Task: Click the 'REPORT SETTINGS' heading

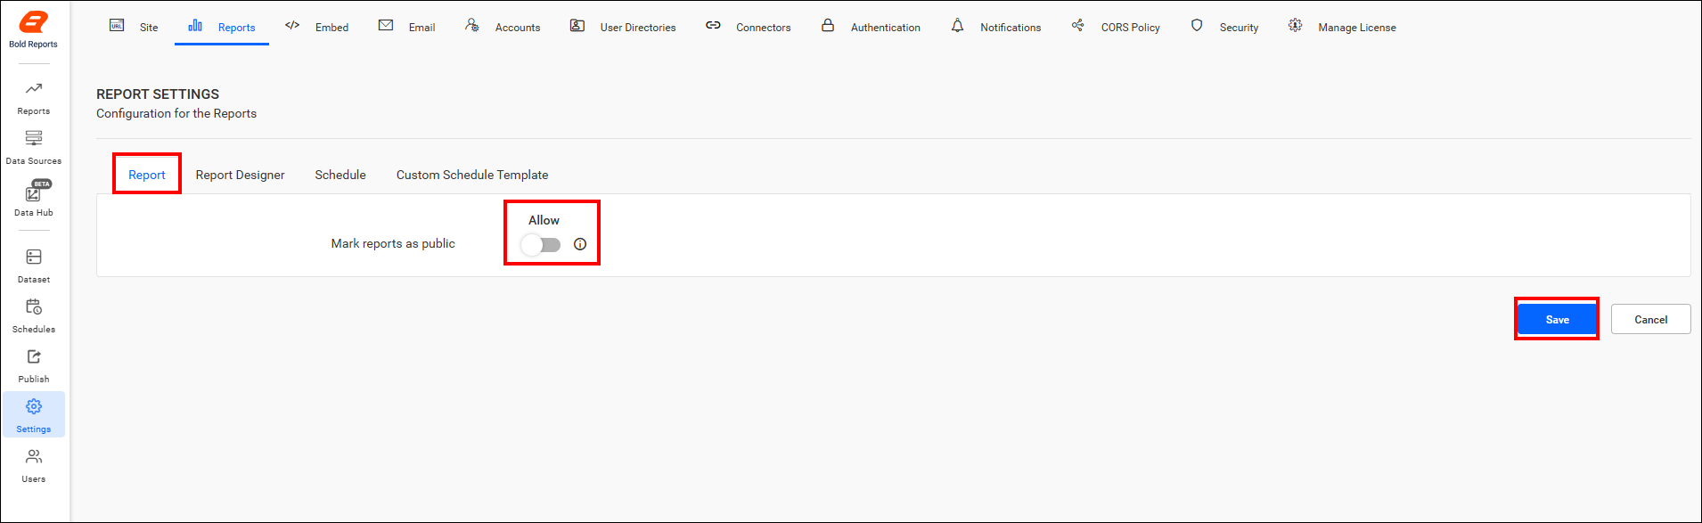Action: (158, 94)
